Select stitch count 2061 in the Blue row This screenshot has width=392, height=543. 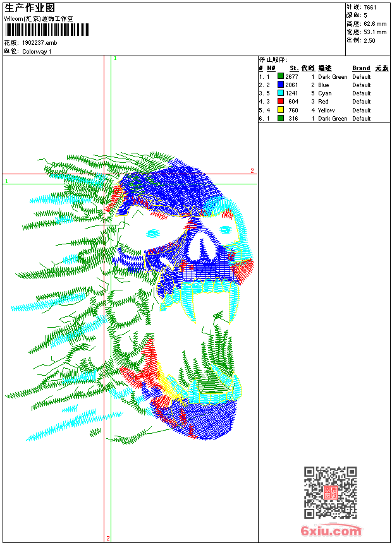291,85
